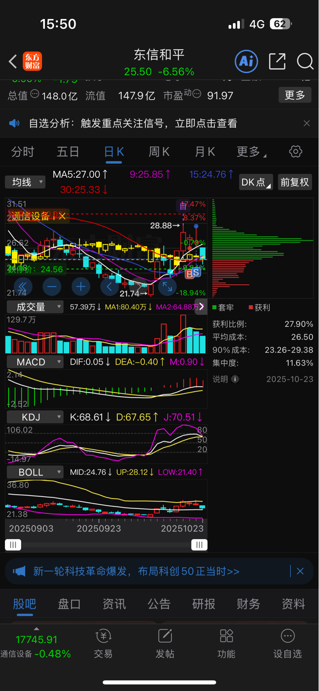Open the KDJ indicator dropdown

(35, 417)
